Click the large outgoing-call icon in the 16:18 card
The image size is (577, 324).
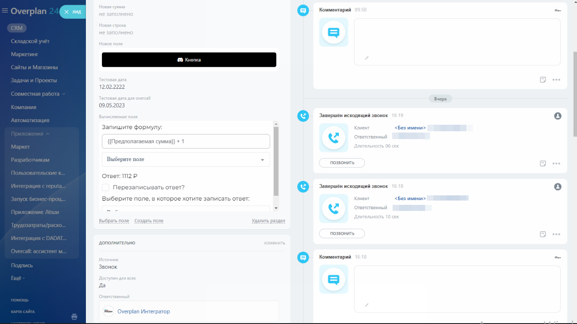click(334, 208)
